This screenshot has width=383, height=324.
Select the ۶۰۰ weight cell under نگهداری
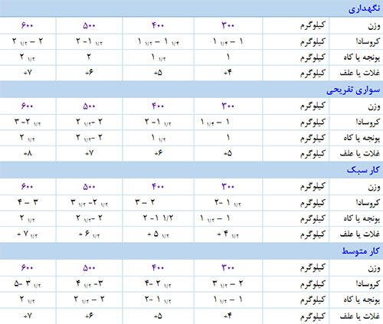point(28,25)
